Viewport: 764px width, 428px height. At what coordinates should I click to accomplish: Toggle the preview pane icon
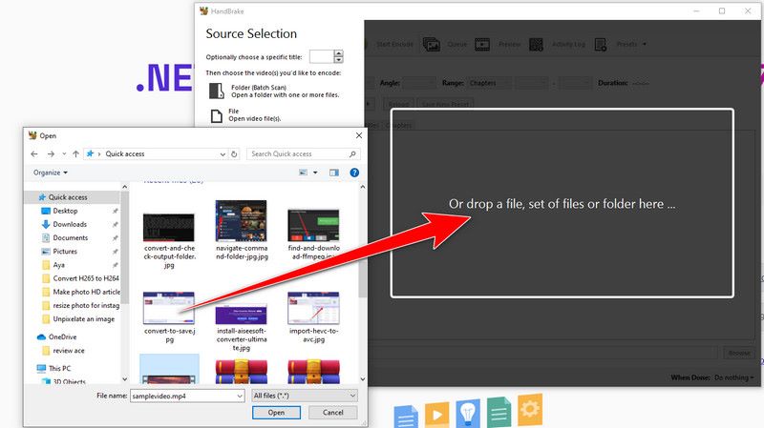[334, 173]
